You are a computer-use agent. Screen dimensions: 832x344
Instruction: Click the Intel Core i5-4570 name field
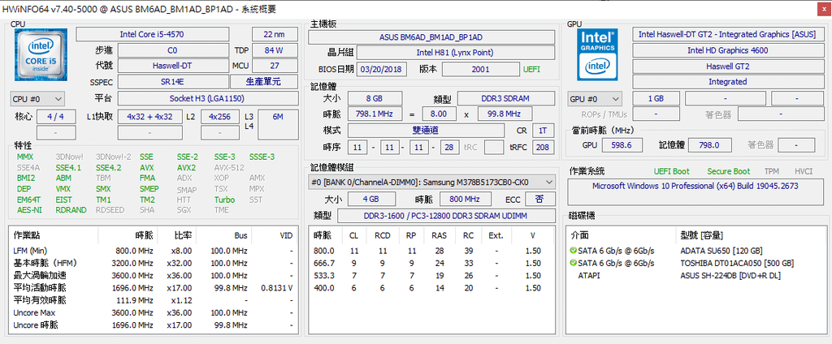(x=152, y=34)
